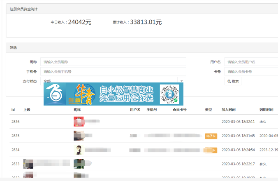The height and width of the screenshot is (181, 278).
Task: Click the 电子卡 badge in row 2835
Action: point(211,136)
